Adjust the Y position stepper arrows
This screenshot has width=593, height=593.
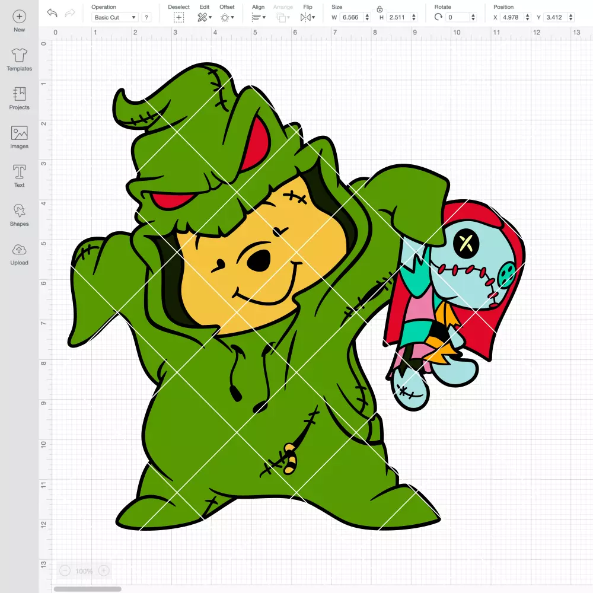point(570,17)
